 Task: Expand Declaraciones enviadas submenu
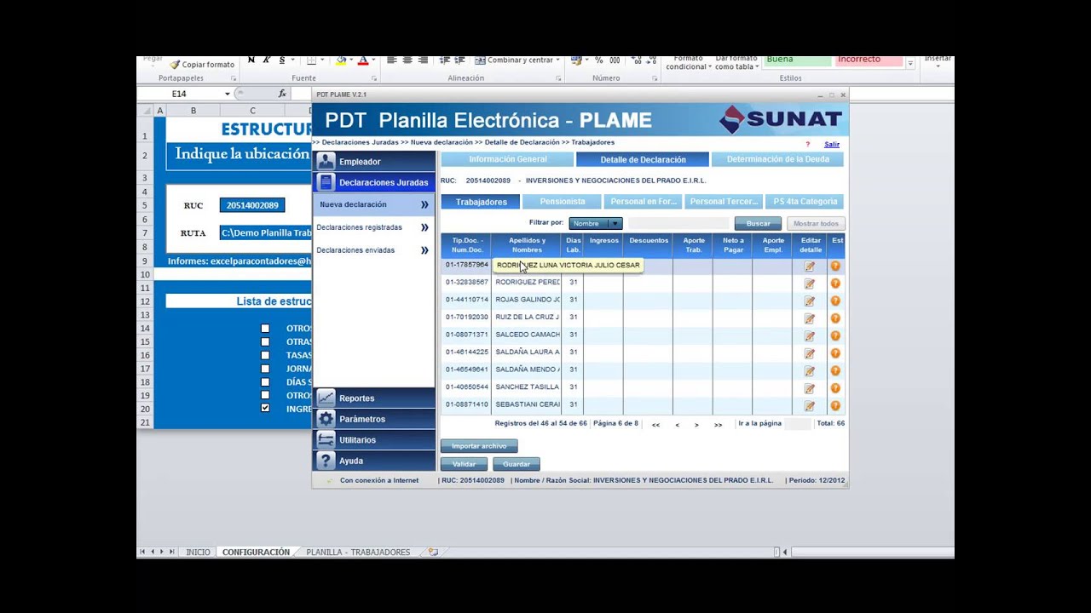[x=424, y=250]
